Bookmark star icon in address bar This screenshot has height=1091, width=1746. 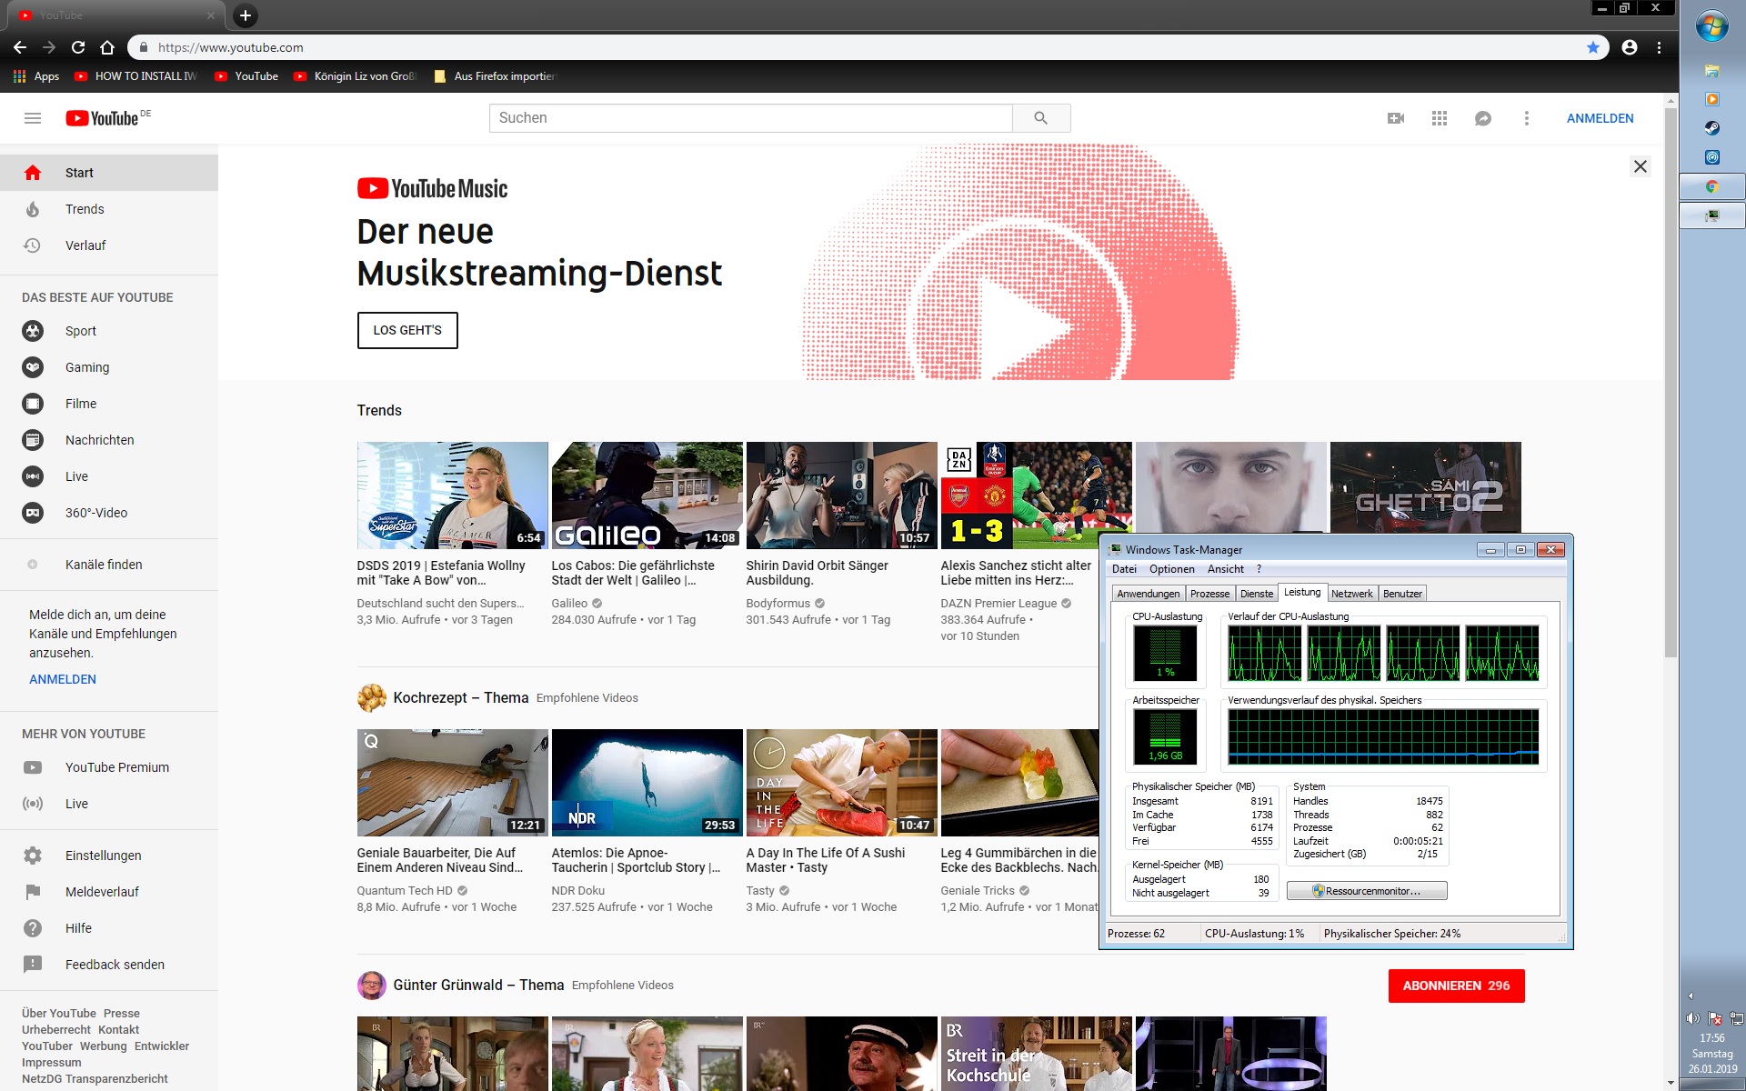coord(1593,47)
